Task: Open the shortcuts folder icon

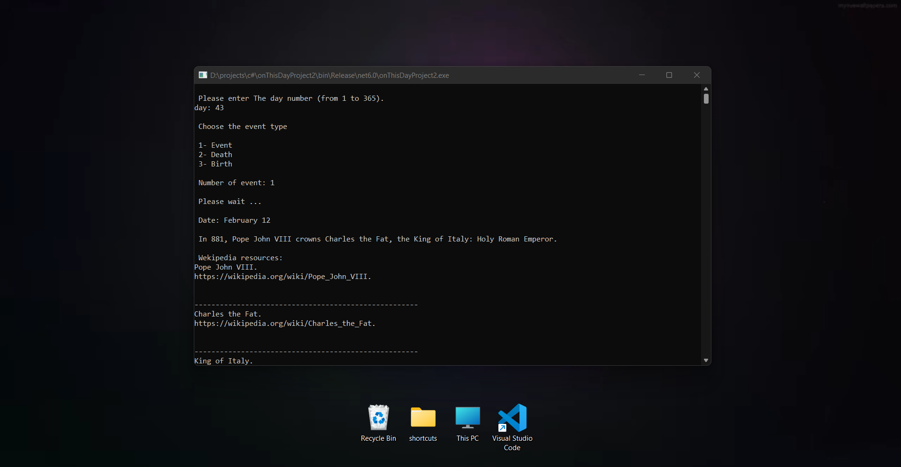Action: coord(423,417)
